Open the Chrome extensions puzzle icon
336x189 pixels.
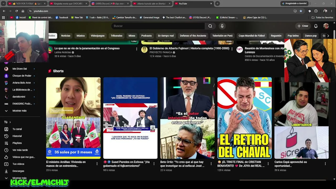[x=316, y=11]
